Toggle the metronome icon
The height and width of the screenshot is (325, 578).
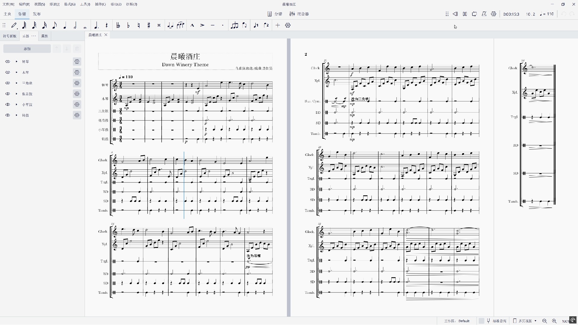click(x=484, y=14)
